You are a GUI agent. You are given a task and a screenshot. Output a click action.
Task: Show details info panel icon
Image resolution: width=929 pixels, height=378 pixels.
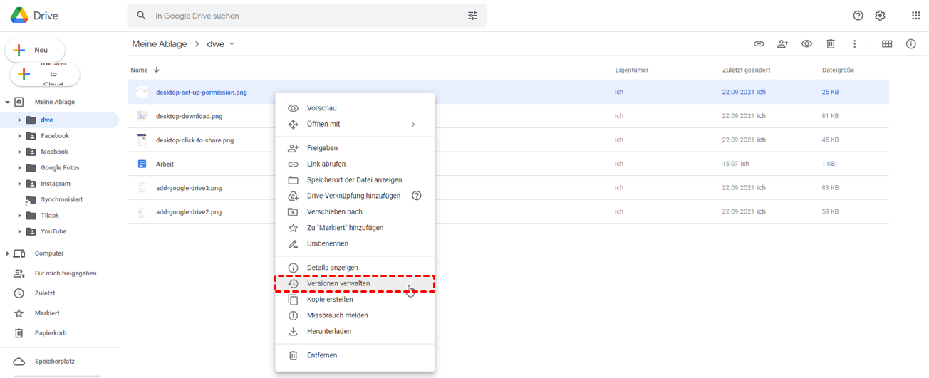coord(910,44)
